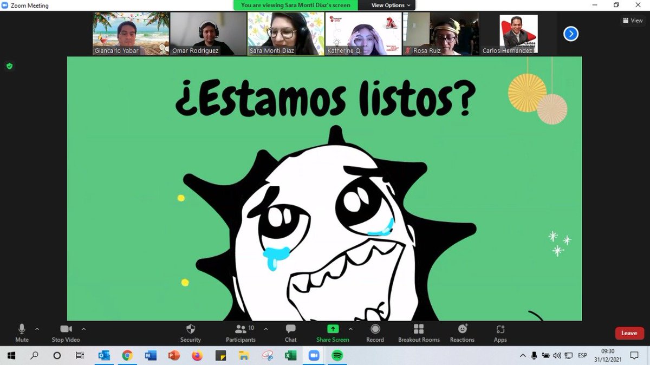Expand participants options arrow
This screenshot has width=650, height=365.
[x=266, y=329]
